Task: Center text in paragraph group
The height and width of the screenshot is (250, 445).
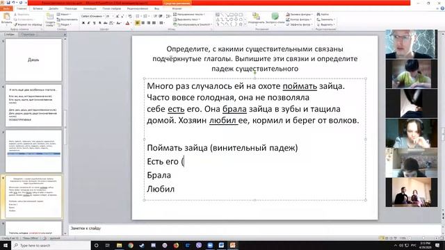Action: 143,23
